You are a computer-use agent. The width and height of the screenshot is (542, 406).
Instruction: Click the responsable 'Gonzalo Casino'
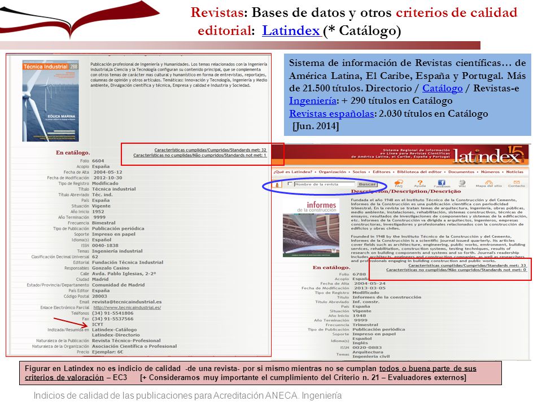pyautogui.click(x=111, y=268)
